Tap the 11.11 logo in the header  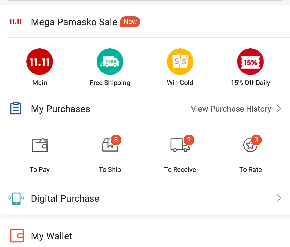[x=16, y=22]
